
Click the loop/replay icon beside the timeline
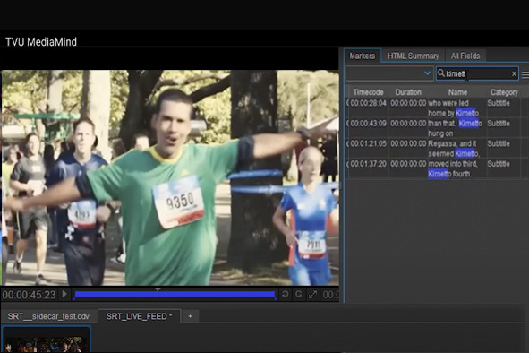pyautogui.click(x=285, y=294)
